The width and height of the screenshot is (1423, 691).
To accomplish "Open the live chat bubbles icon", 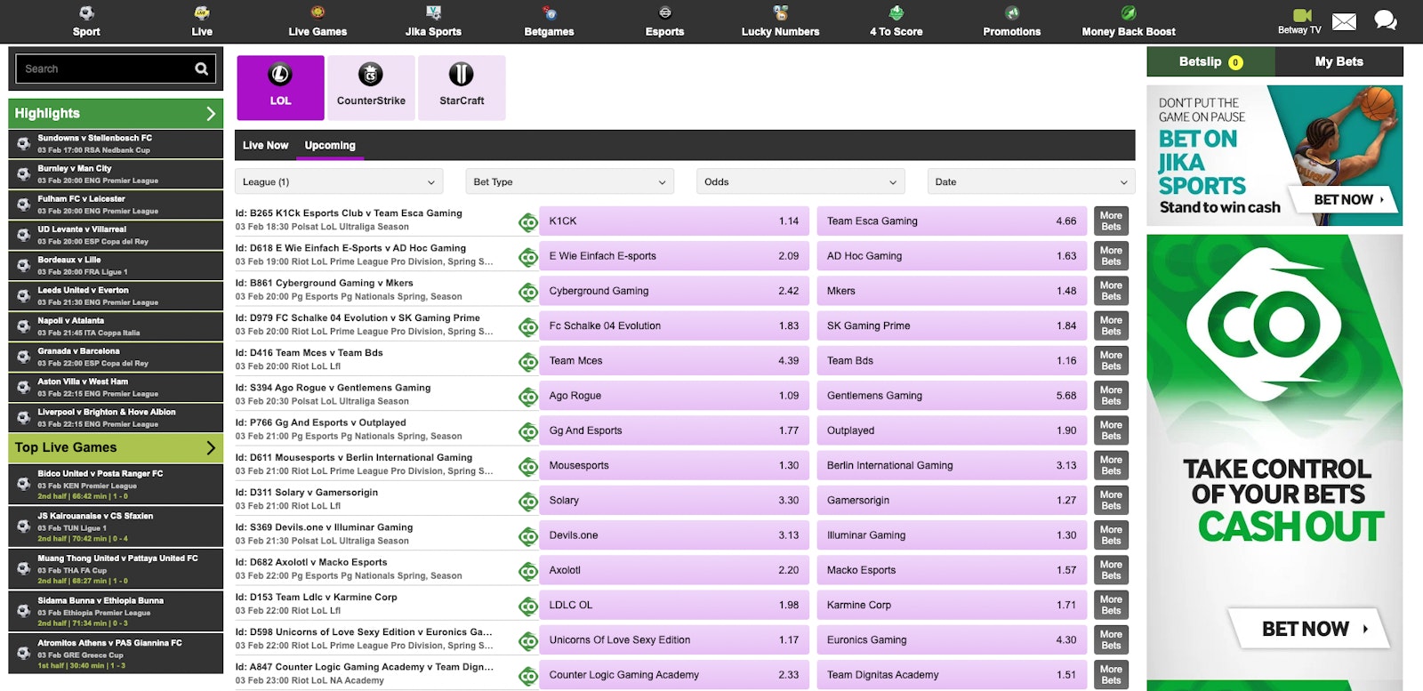I will (1385, 20).
